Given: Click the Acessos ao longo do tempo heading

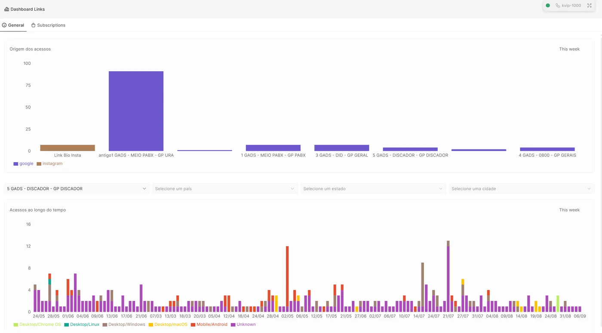Looking at the screenshot, I should point(38,210).
